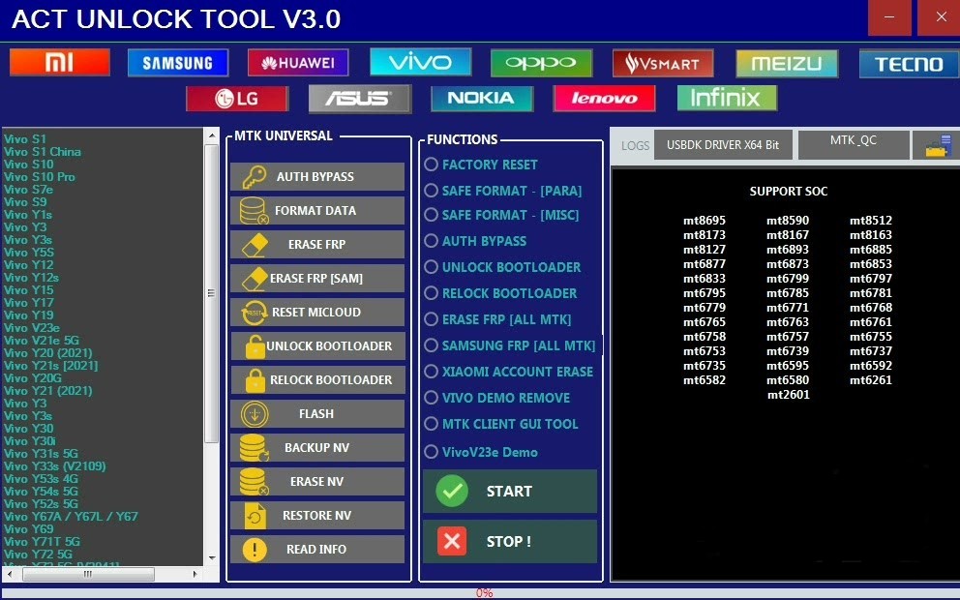The width and height of the screenshot is (960, 600).
Task: Select Vivo S1 China in model list
Action: tap(43, 152)
